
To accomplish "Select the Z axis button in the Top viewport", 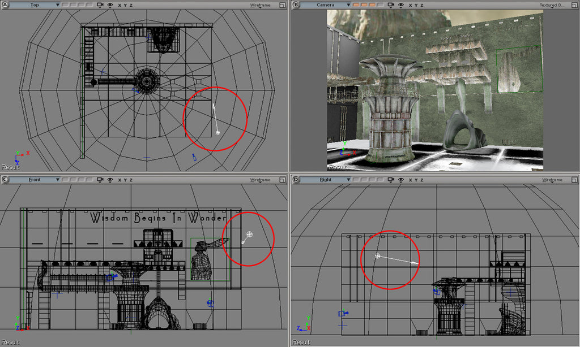I will click(x=130, y=5).
